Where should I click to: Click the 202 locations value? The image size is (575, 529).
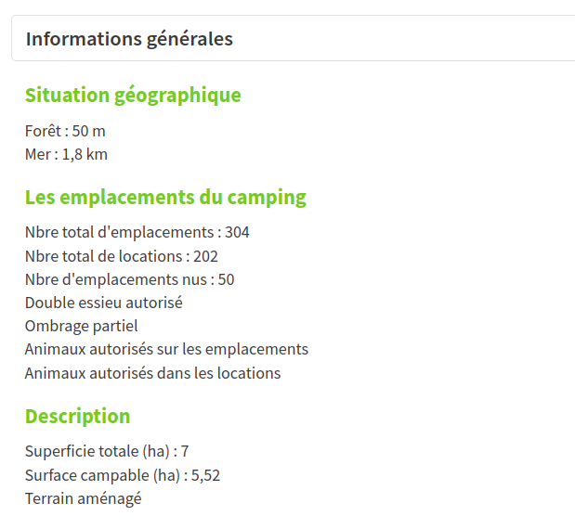coord(205,256)
